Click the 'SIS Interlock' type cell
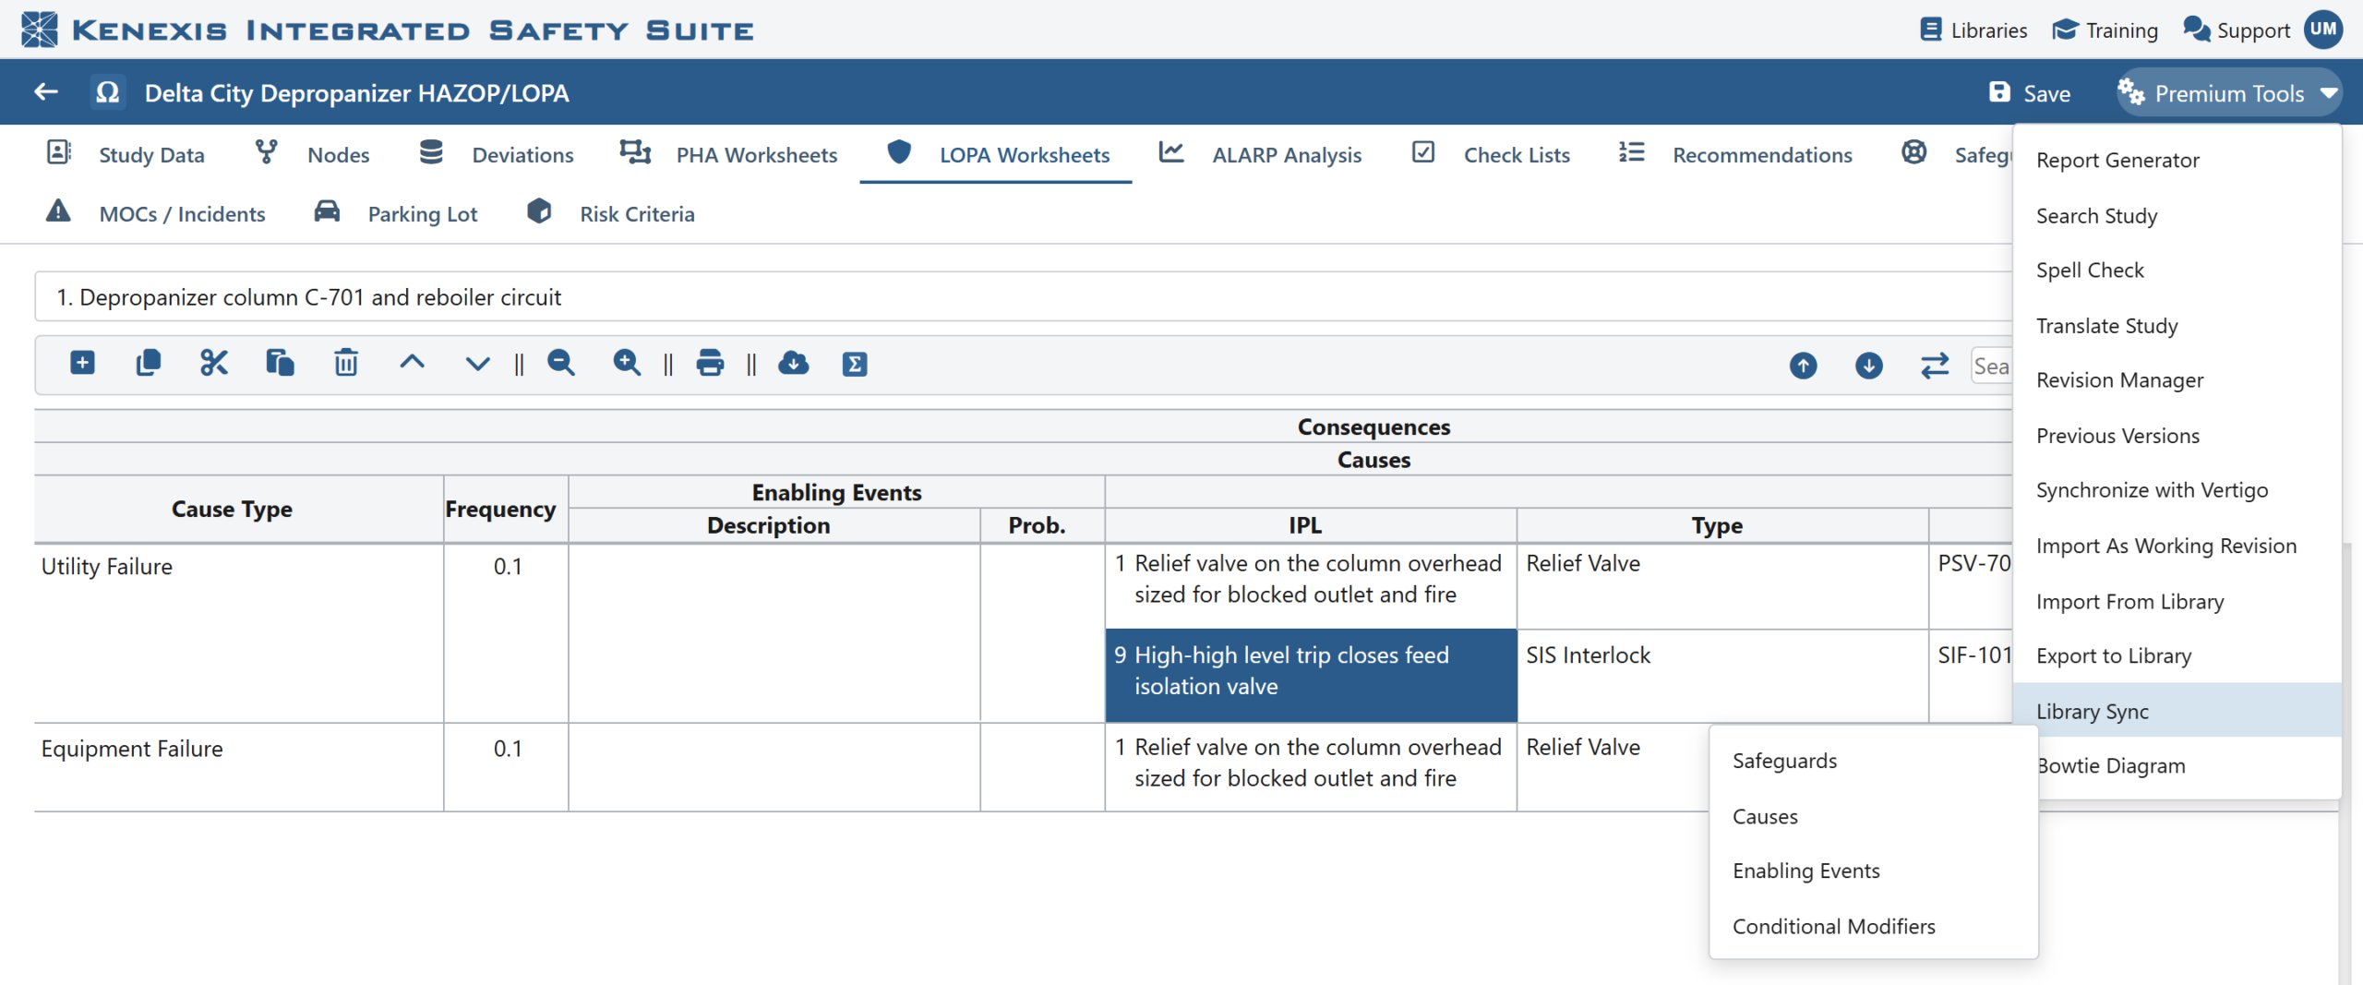The image size is (2363, 985). pyautogui.click(x=1722, y=676)
